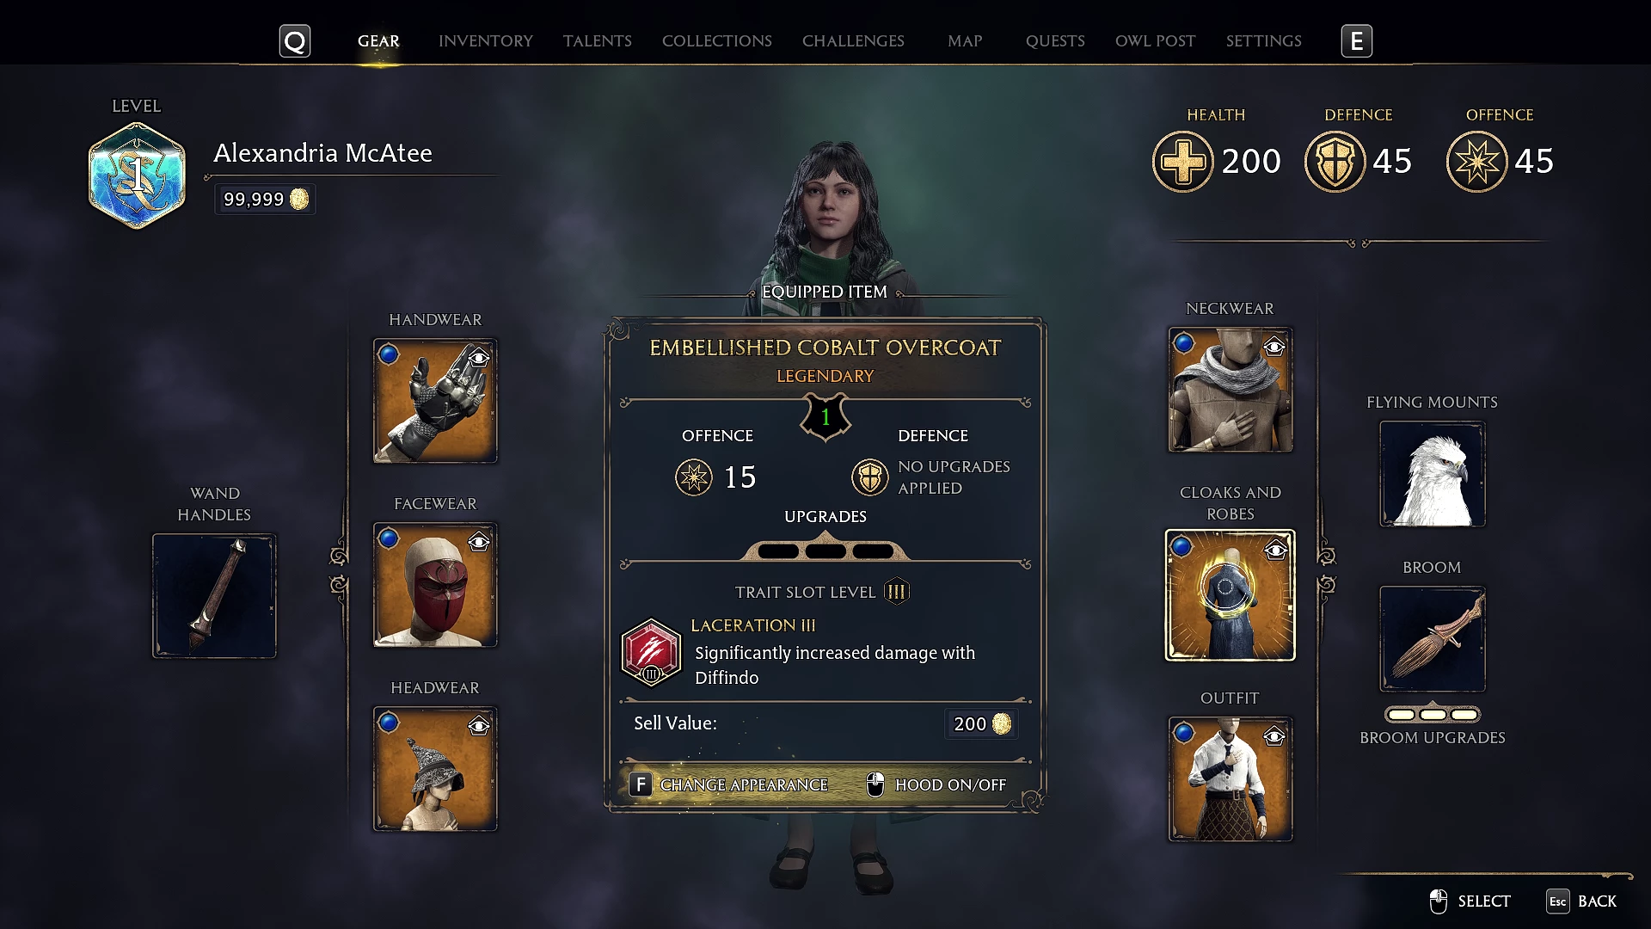Select the Handwear gauntlet slot

(x=435, y=401)
